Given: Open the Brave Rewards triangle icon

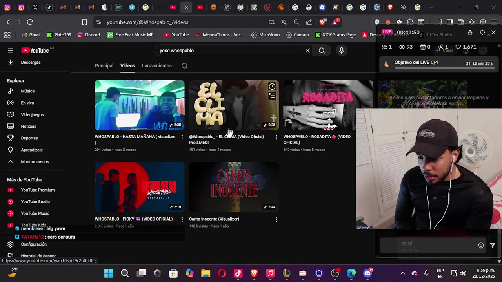Looking at the screenshot, I should click(335, 22).
